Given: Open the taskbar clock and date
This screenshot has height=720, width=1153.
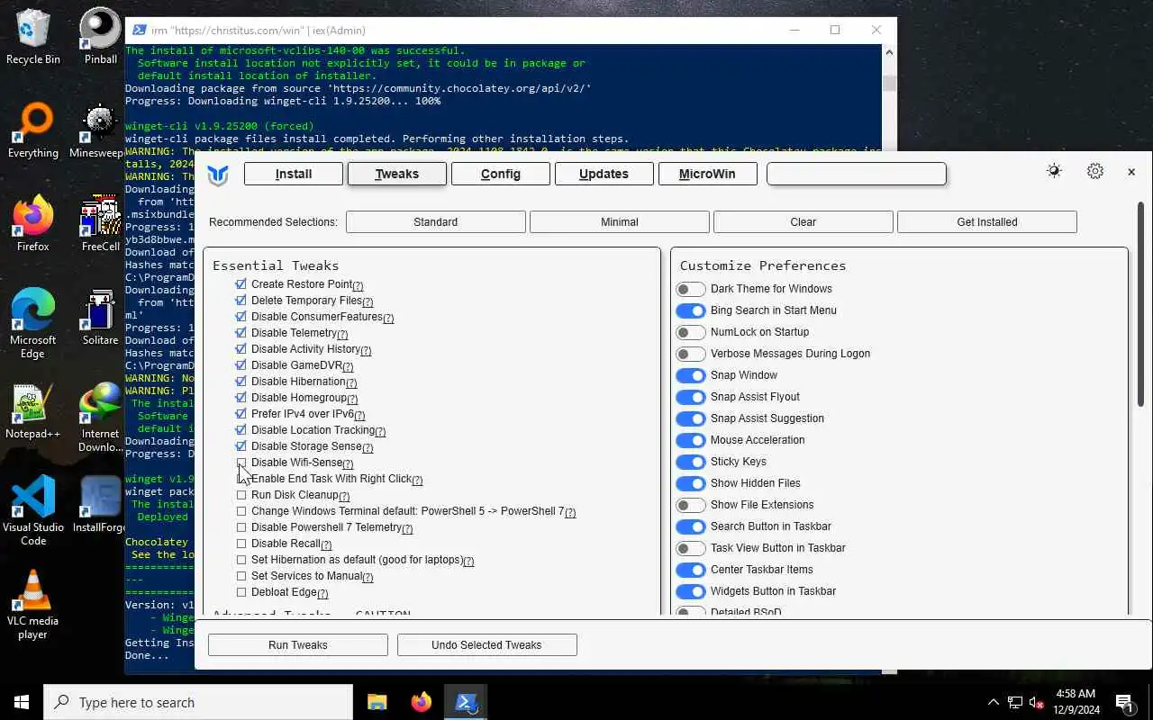Looking at the screenshot, I should point(1076,702).
